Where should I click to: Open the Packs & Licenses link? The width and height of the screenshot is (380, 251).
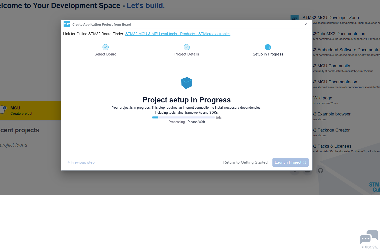click(x=332, y=146)
